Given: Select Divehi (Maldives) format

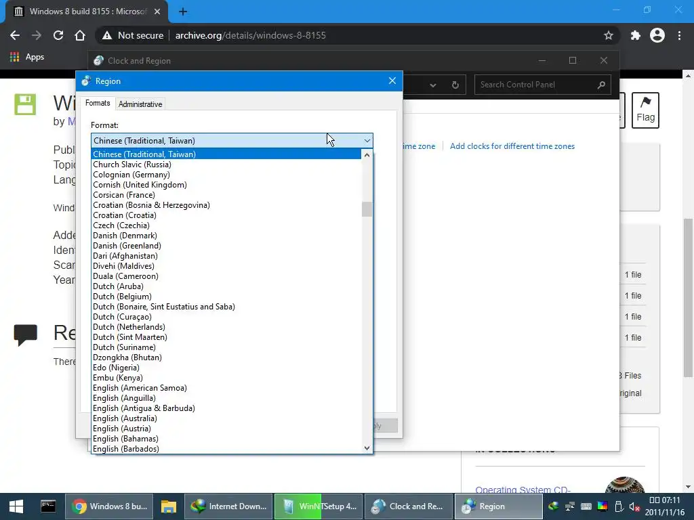Looking at the screenshot, I should click(226, 266).
